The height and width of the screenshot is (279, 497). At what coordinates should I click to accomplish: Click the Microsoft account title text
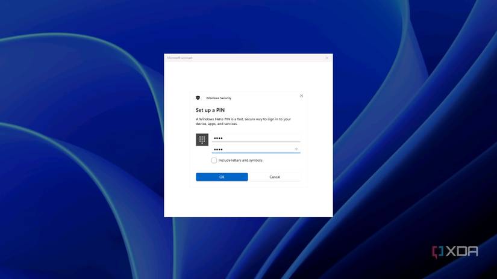point(180,58)
